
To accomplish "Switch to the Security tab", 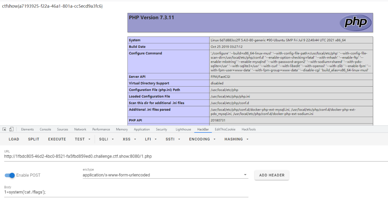I will (161, 129).
